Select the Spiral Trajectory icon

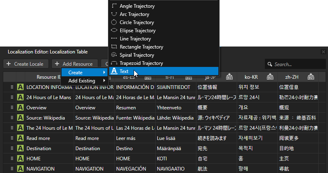click(114, 55)
